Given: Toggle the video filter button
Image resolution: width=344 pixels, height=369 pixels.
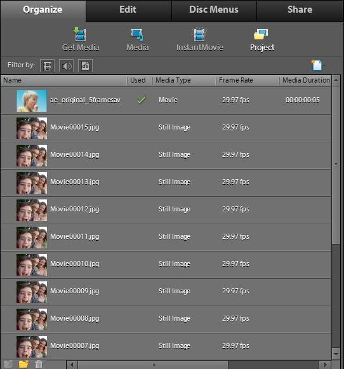Looking at the screenshot, I should pos(48,65).
